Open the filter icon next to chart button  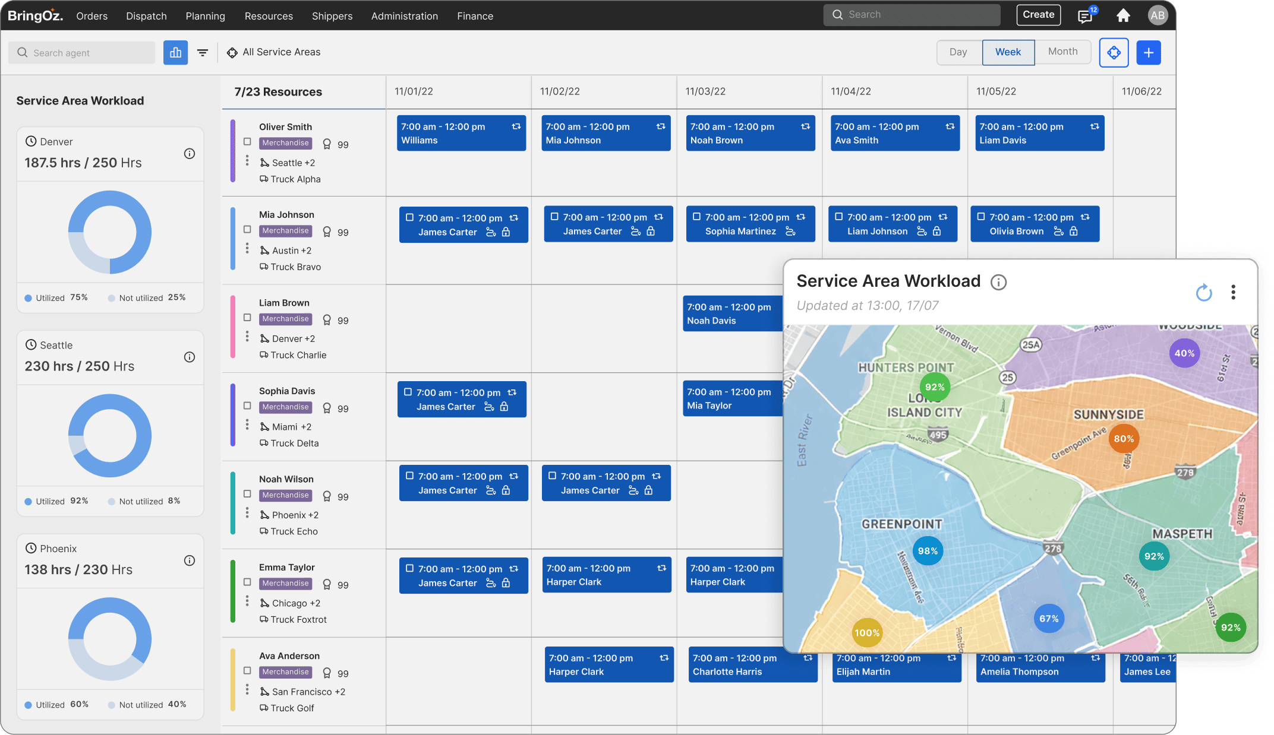pyautogui.click(x=203, y=53)
